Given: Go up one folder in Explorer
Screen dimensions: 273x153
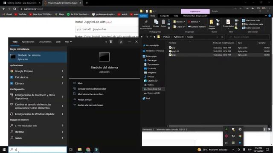Looking at the screenshot, I should 154,37.
